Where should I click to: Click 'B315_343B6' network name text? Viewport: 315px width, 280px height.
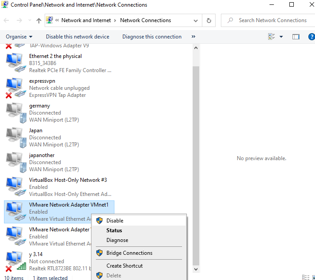pyautogui.click(x=42, y=63)
